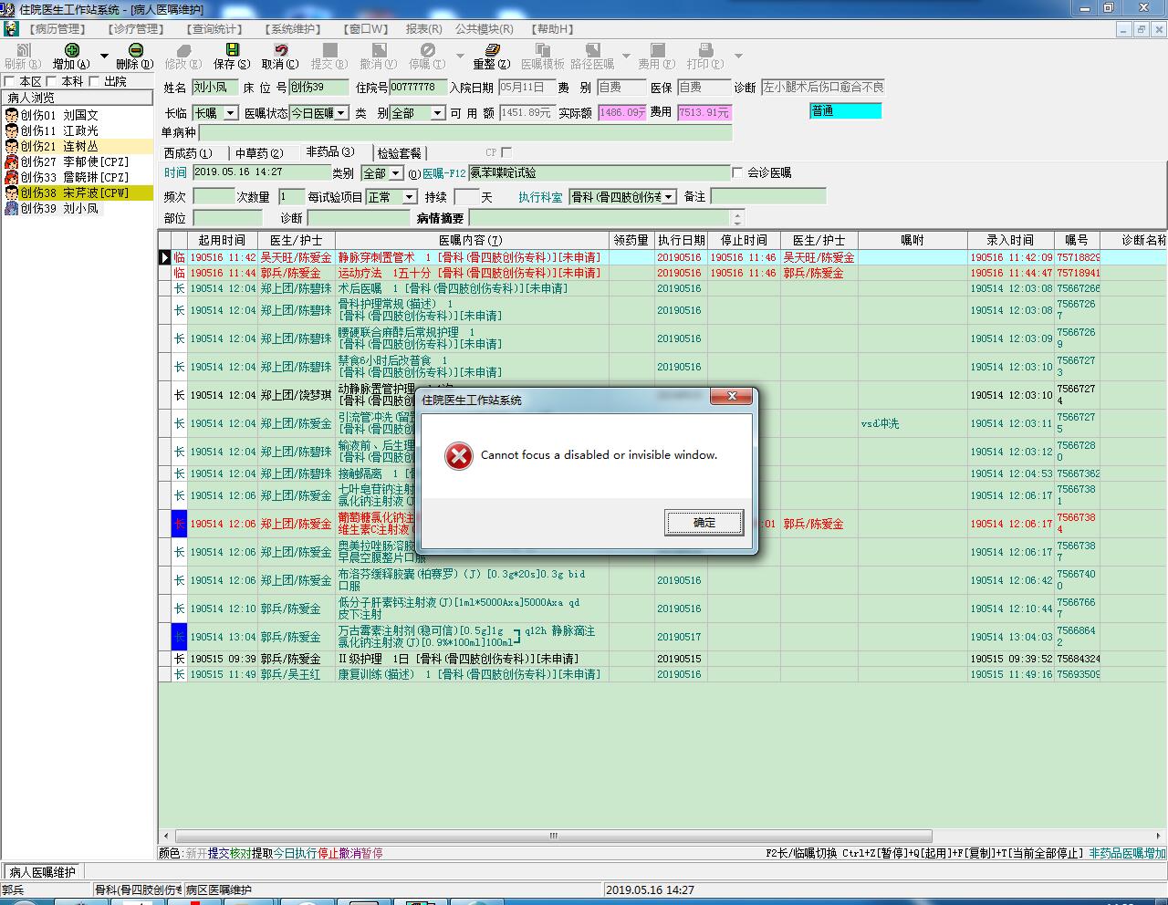Open the 医嘱模板 order template icon
The height and width of the screenshot is (905, 1168).
click(x=543, y=49)
